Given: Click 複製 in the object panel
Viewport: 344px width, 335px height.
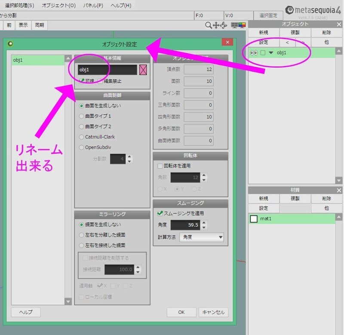Looking at the screenshot, I should (x=295, y=33).
